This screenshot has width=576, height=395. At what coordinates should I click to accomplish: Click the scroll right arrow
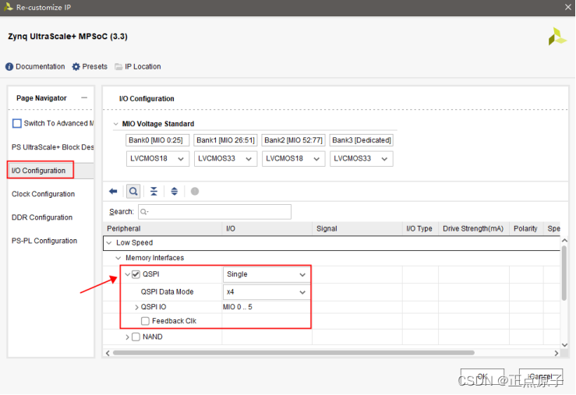point(557,353)
